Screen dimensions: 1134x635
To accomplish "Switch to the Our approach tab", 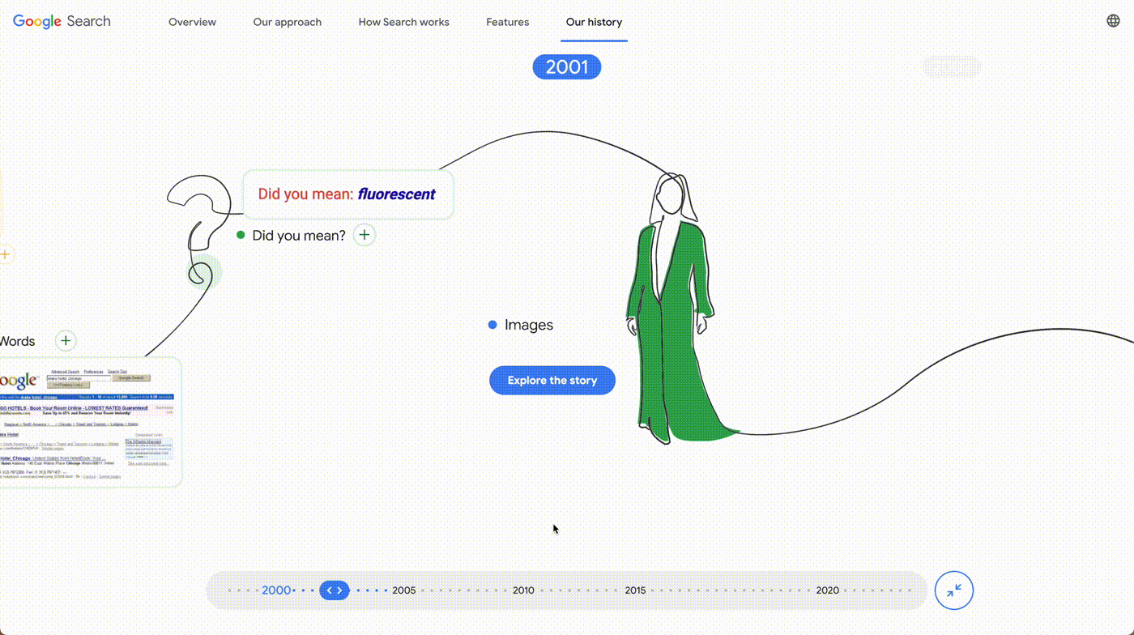I will coord(287,22).
